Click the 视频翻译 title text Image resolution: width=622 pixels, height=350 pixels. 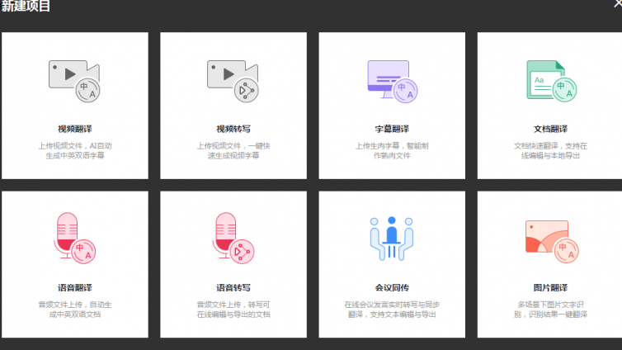point(74,129)
